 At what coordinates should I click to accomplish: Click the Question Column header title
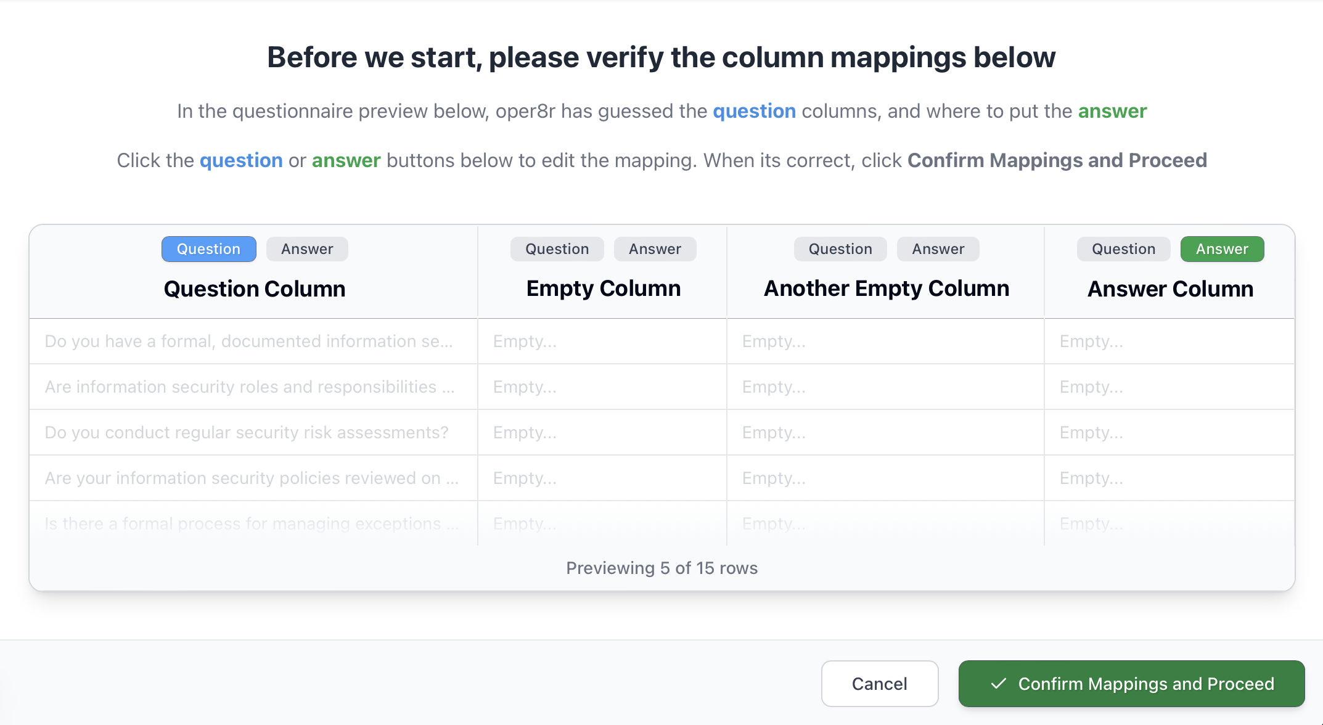[254, 289]
